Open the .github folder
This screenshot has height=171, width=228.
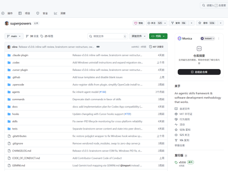(16, 77)
